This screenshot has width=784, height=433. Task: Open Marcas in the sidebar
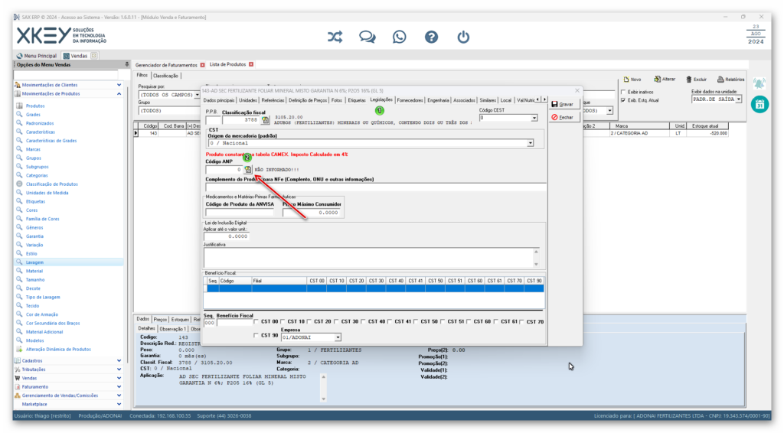(x=33, y=149)
